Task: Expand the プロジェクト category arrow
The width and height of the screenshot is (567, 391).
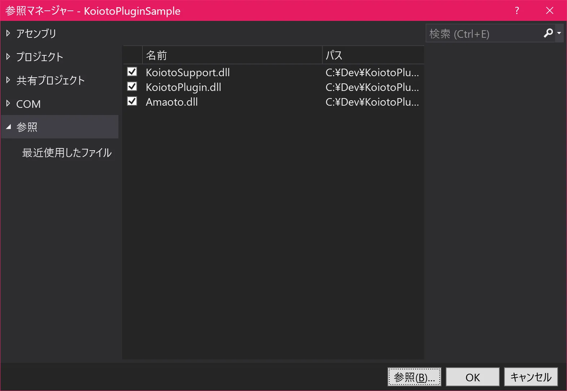Action: pos(8,57)
